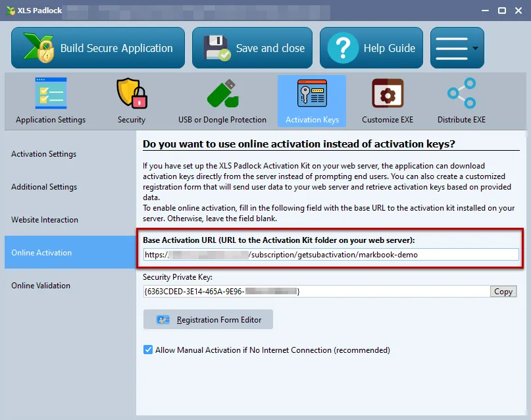
Task: Click the Base Activation URL field
Action: coord(331,255)
